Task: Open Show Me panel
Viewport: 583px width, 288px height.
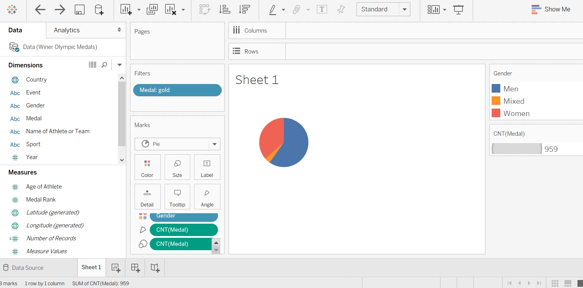Action: pos(551,10)
